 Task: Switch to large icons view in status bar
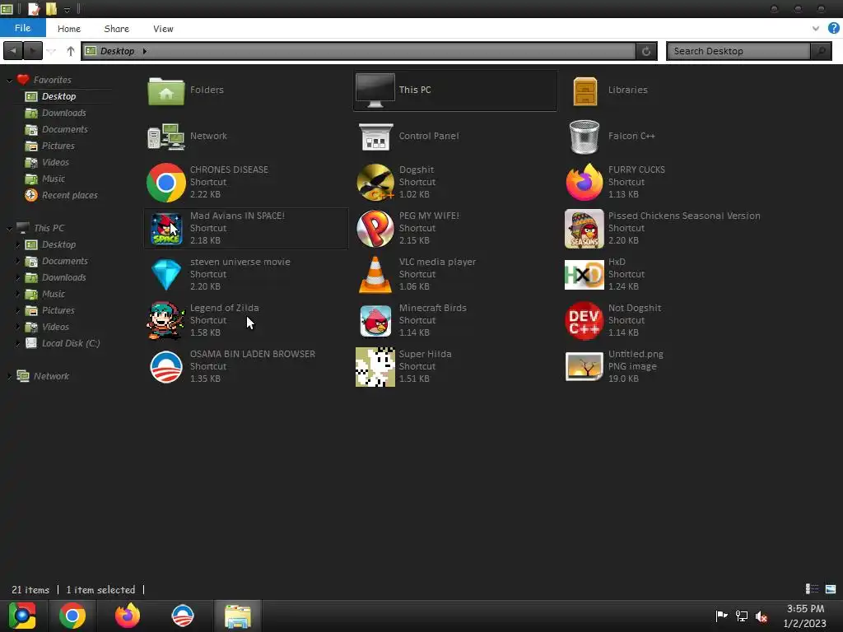831,589
